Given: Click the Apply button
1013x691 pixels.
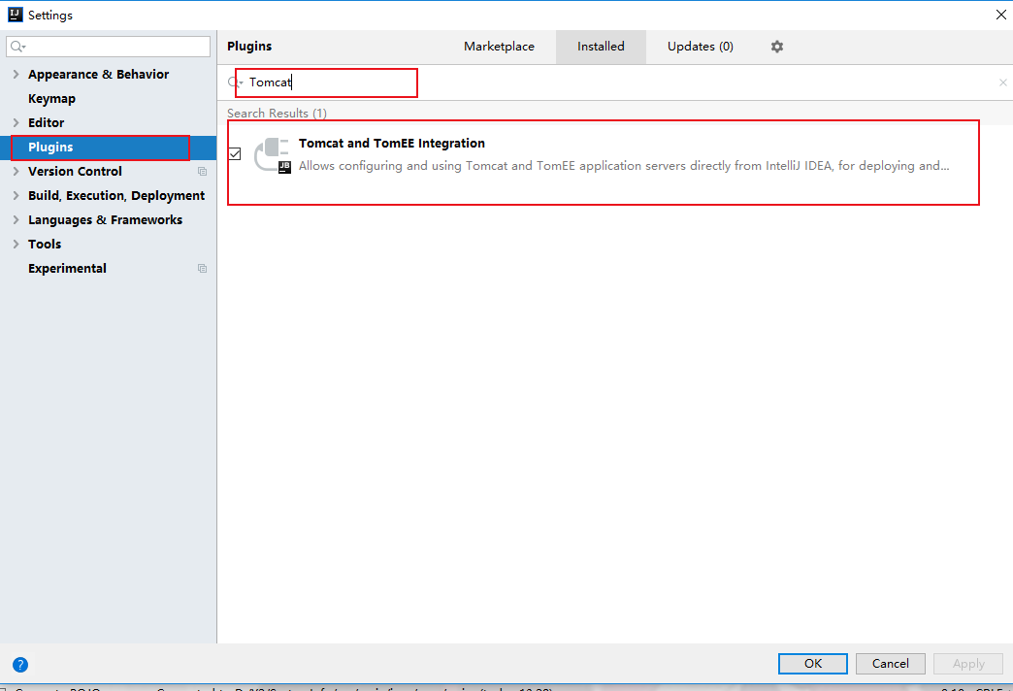Looking at the screenshot, I should [x=968, y=663].
